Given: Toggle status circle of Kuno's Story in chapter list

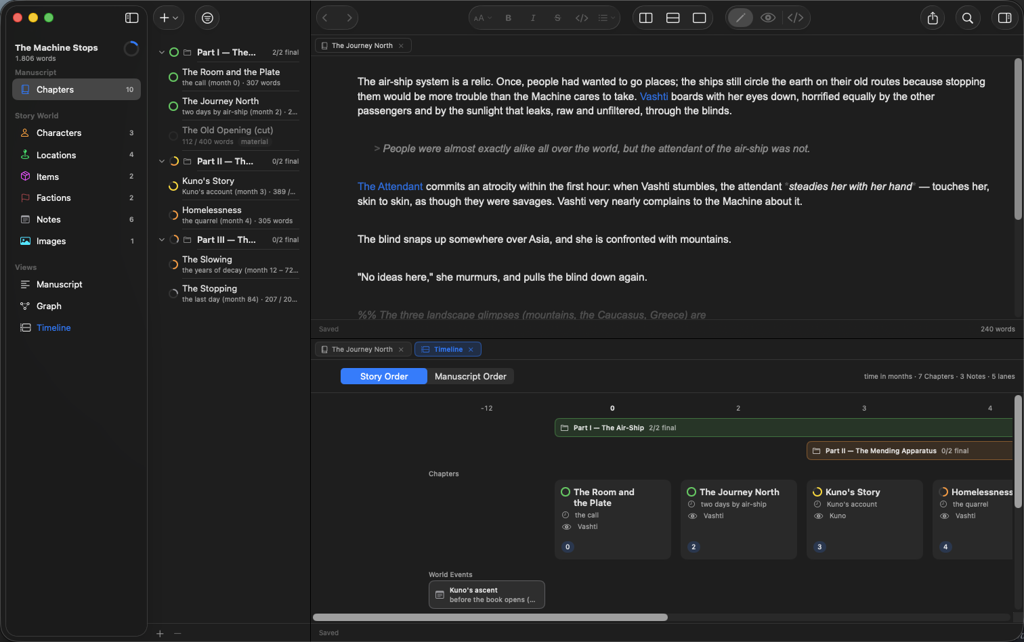Looking at the screenshot, I should coord(173,186).
